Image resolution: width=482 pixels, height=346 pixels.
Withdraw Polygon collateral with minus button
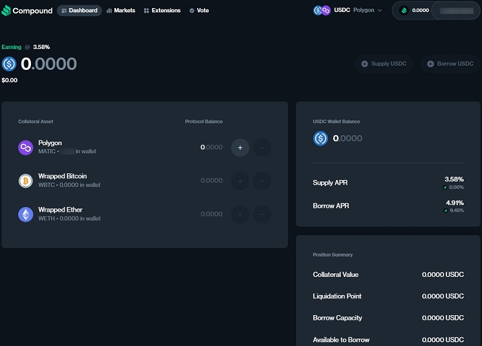point(262,147)
